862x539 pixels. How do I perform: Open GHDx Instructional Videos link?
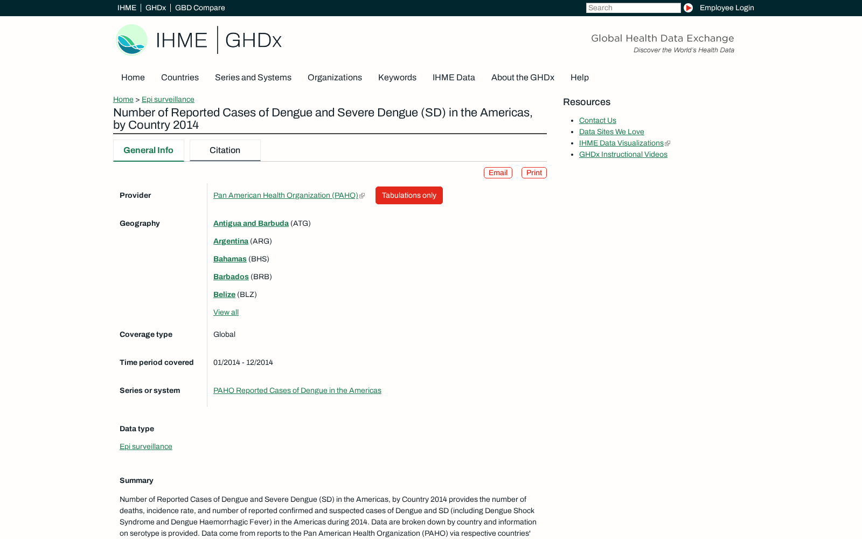[623, 154]
